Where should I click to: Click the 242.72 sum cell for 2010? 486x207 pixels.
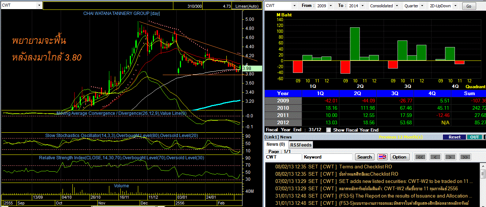[x=469, y=108]
